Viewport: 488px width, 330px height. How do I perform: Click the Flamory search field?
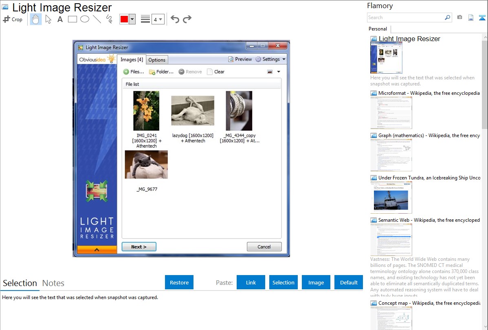(406, 17)
